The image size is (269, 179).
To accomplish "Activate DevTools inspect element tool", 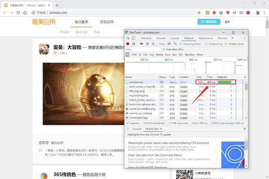I will click(x=128, y=38).
